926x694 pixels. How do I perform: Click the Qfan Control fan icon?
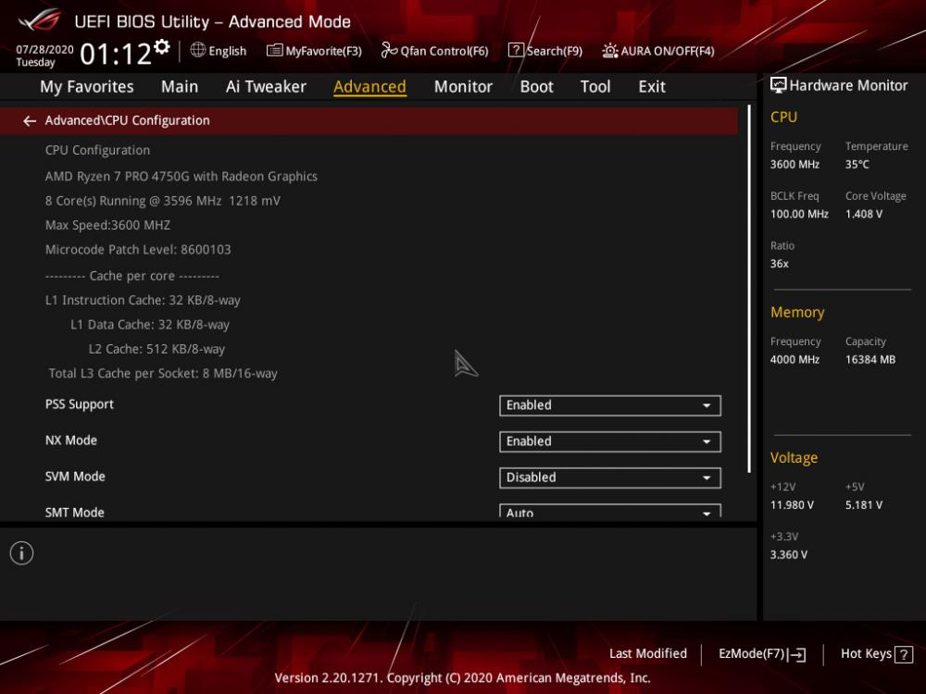coord(389,50)
